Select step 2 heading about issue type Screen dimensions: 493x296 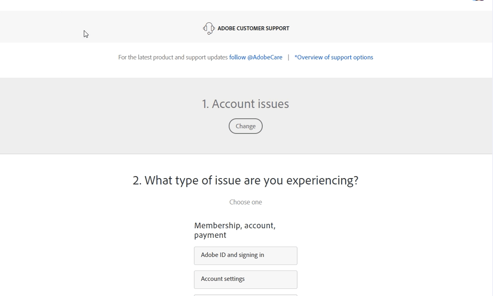coord(245,180)
